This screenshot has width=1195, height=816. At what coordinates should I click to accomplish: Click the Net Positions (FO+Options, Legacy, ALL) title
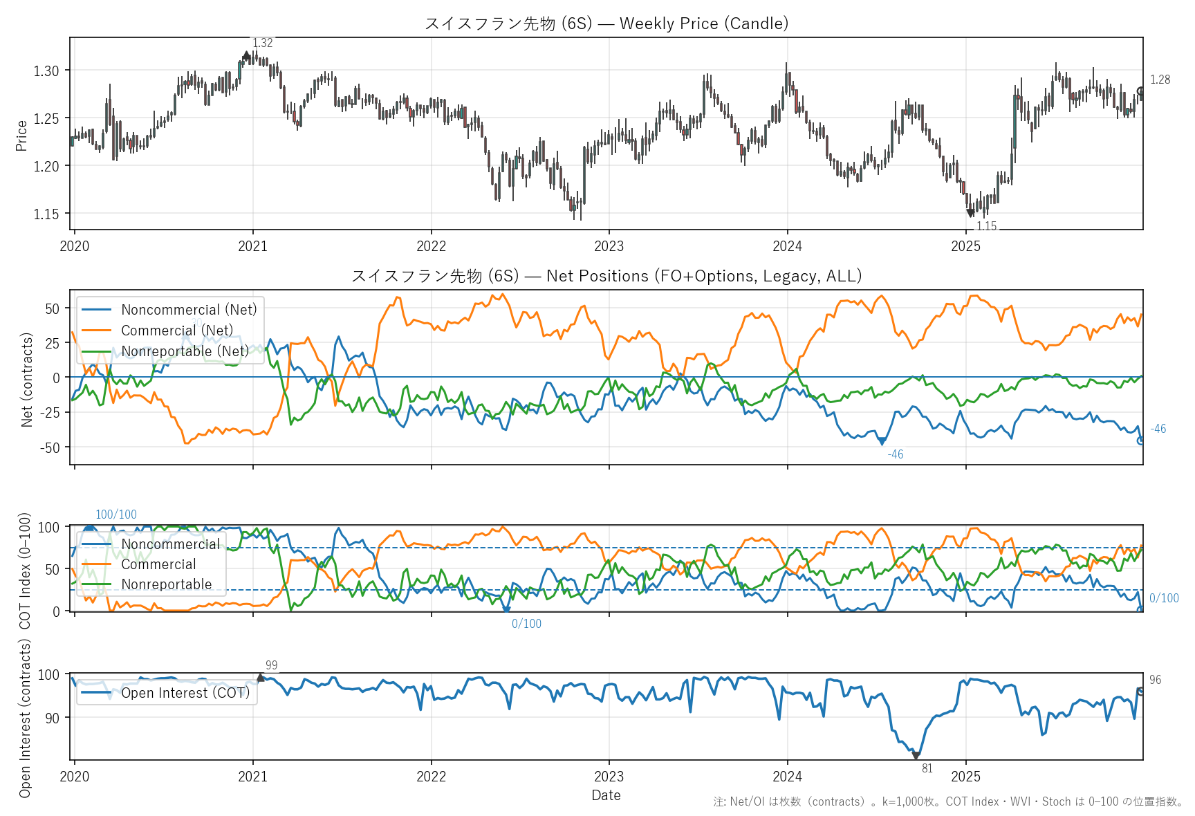[x=606, y=276]
